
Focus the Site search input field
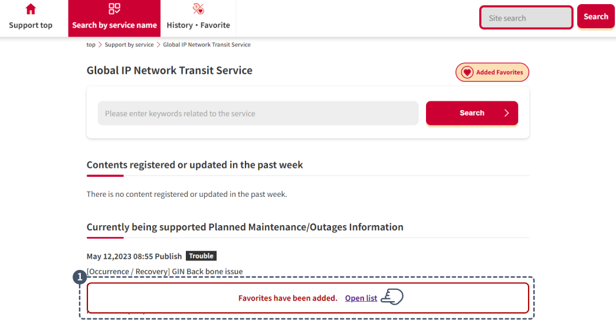pos(526,18)
